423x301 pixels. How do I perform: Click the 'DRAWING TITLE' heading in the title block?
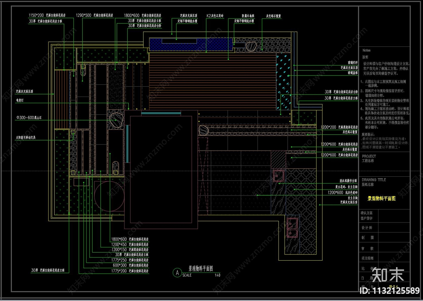point(374,180)
